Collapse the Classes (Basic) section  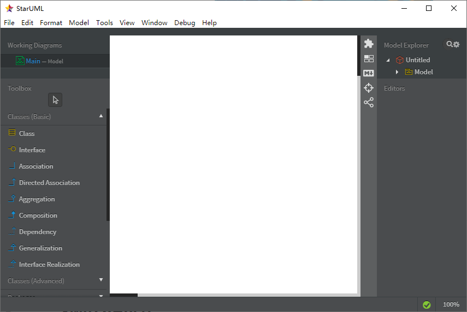101,116
